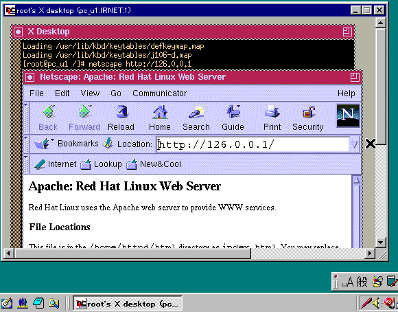Click the page proxy icon beside Location
Image resolution: width=398 pixels, height=312 pixels.
click(x=108, y=144)
